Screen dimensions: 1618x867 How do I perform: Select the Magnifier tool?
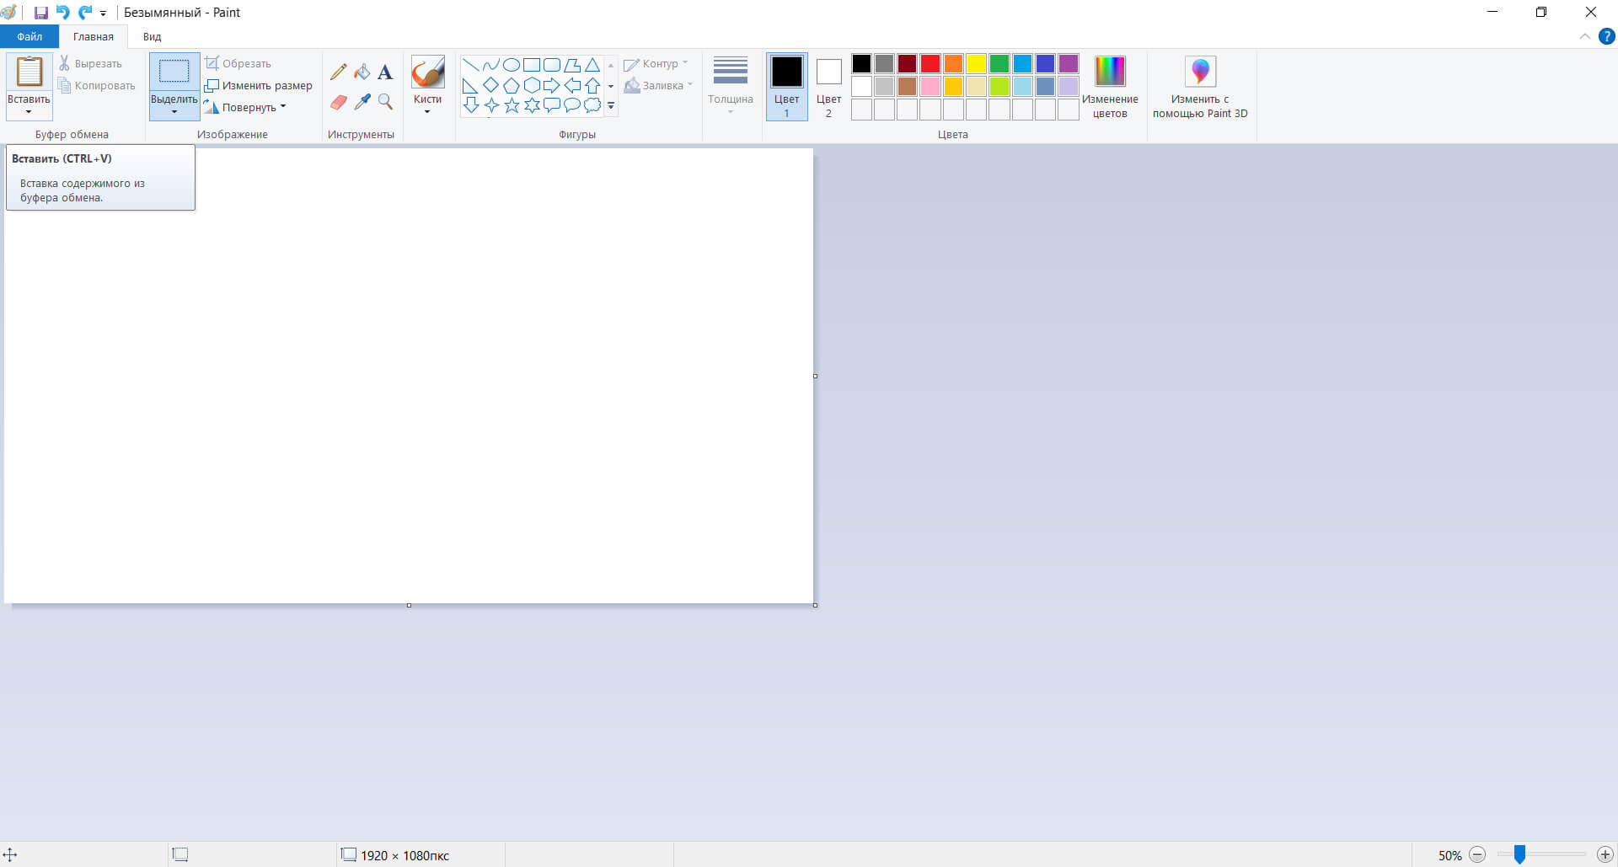385,102
